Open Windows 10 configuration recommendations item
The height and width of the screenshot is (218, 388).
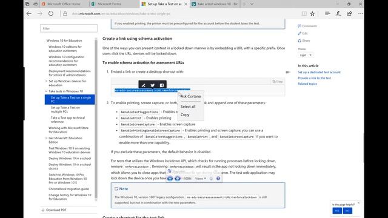pos(66,61)
